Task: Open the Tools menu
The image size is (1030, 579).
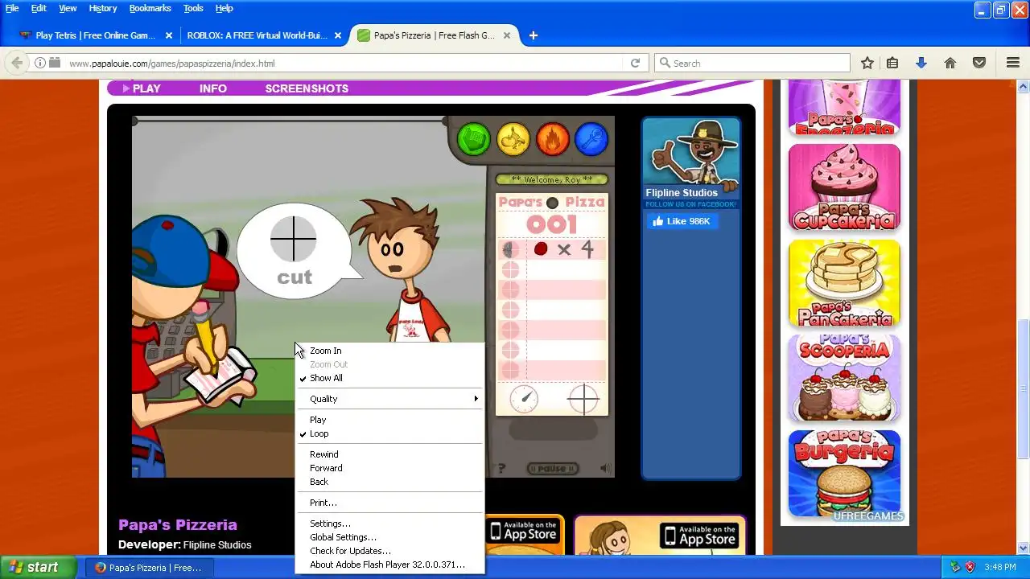Action: 193,8
